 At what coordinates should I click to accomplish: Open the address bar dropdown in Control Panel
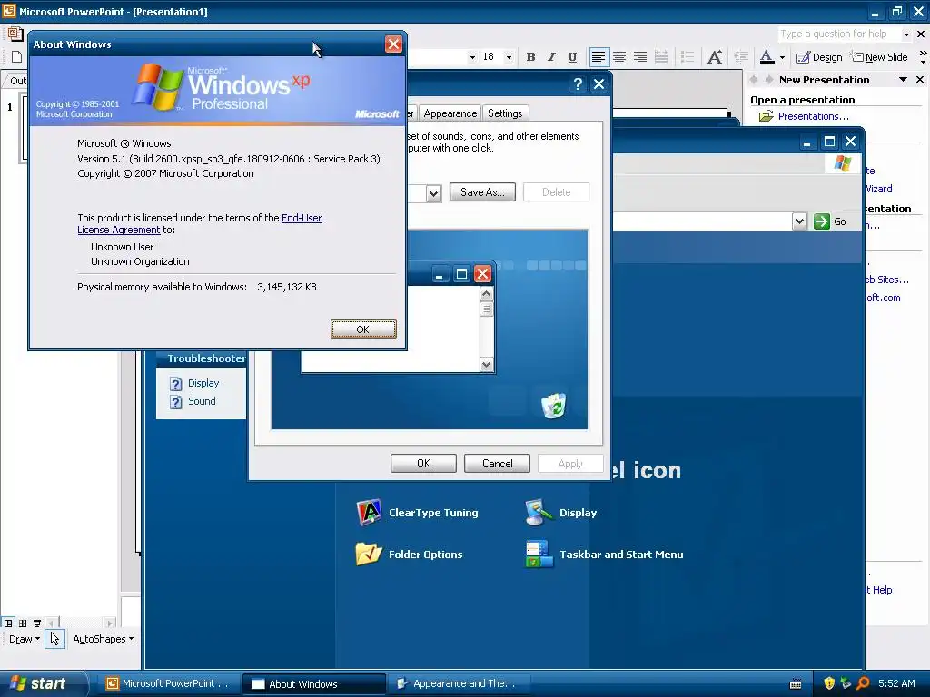coord(799,221)
